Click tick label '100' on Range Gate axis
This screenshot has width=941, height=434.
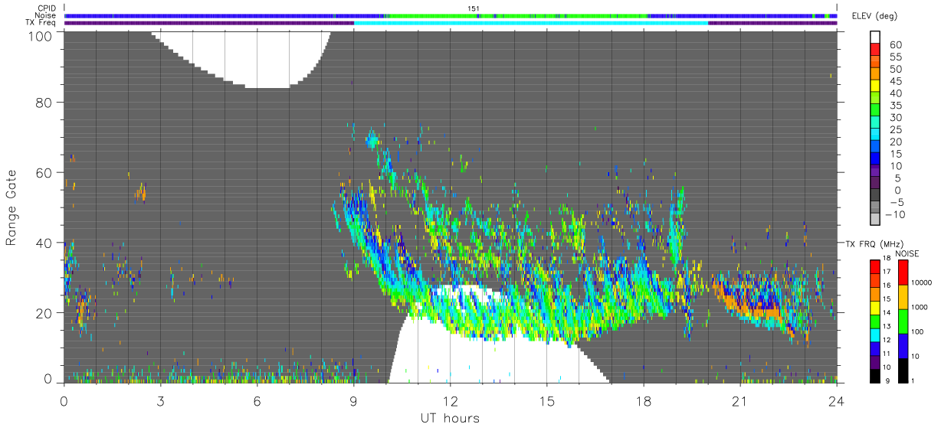pyautogui.click(x=40, y=35)
